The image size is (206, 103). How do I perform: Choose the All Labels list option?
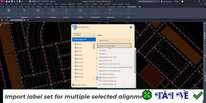tap(102, 54)
